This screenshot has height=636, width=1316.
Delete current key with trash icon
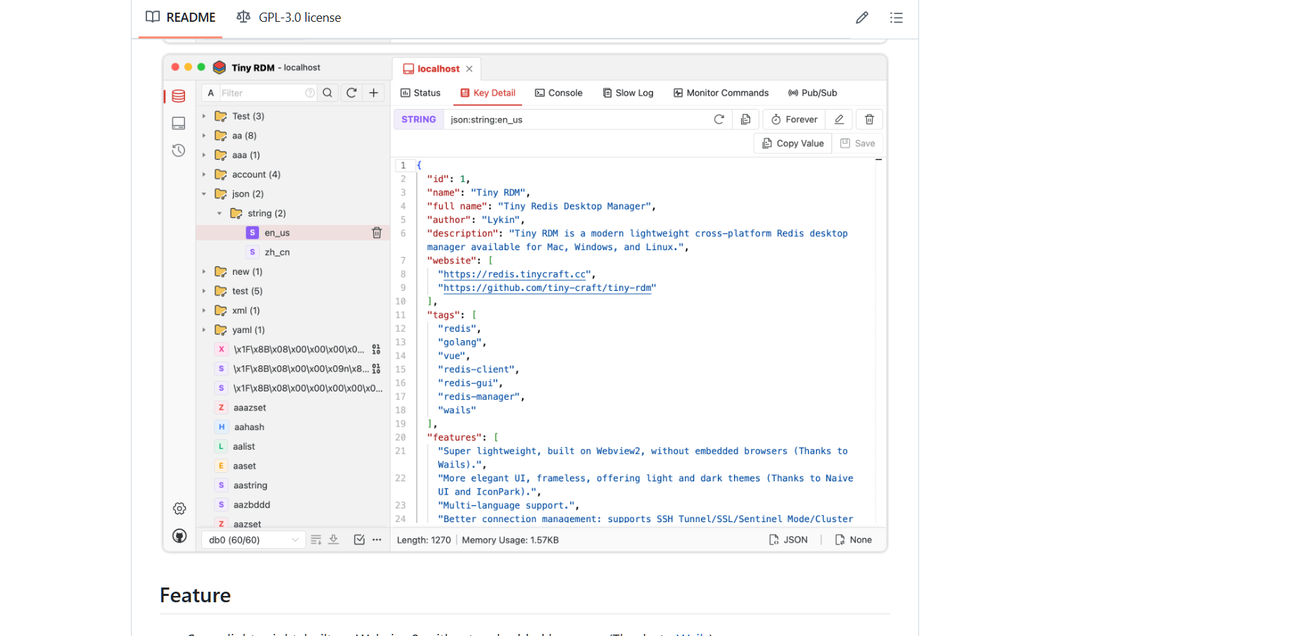(x=869, y=119)
